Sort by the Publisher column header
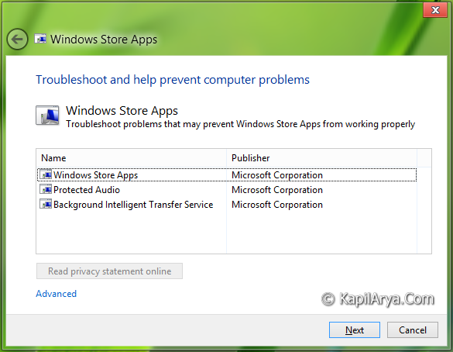The image size is (453, 352). pos(321,158)
